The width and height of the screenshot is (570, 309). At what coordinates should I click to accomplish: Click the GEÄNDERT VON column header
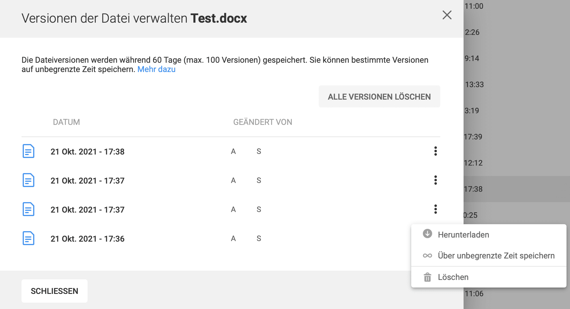point(263,122)
